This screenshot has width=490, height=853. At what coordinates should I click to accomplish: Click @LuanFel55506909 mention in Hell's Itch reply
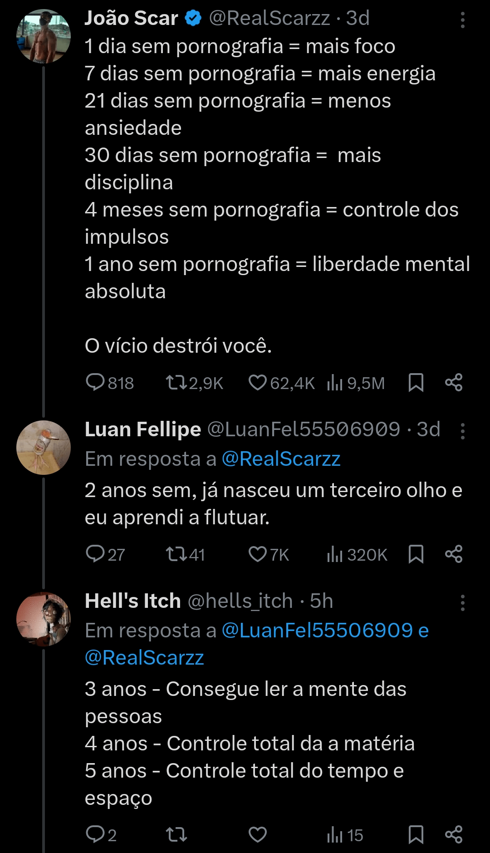coord(317,631)
